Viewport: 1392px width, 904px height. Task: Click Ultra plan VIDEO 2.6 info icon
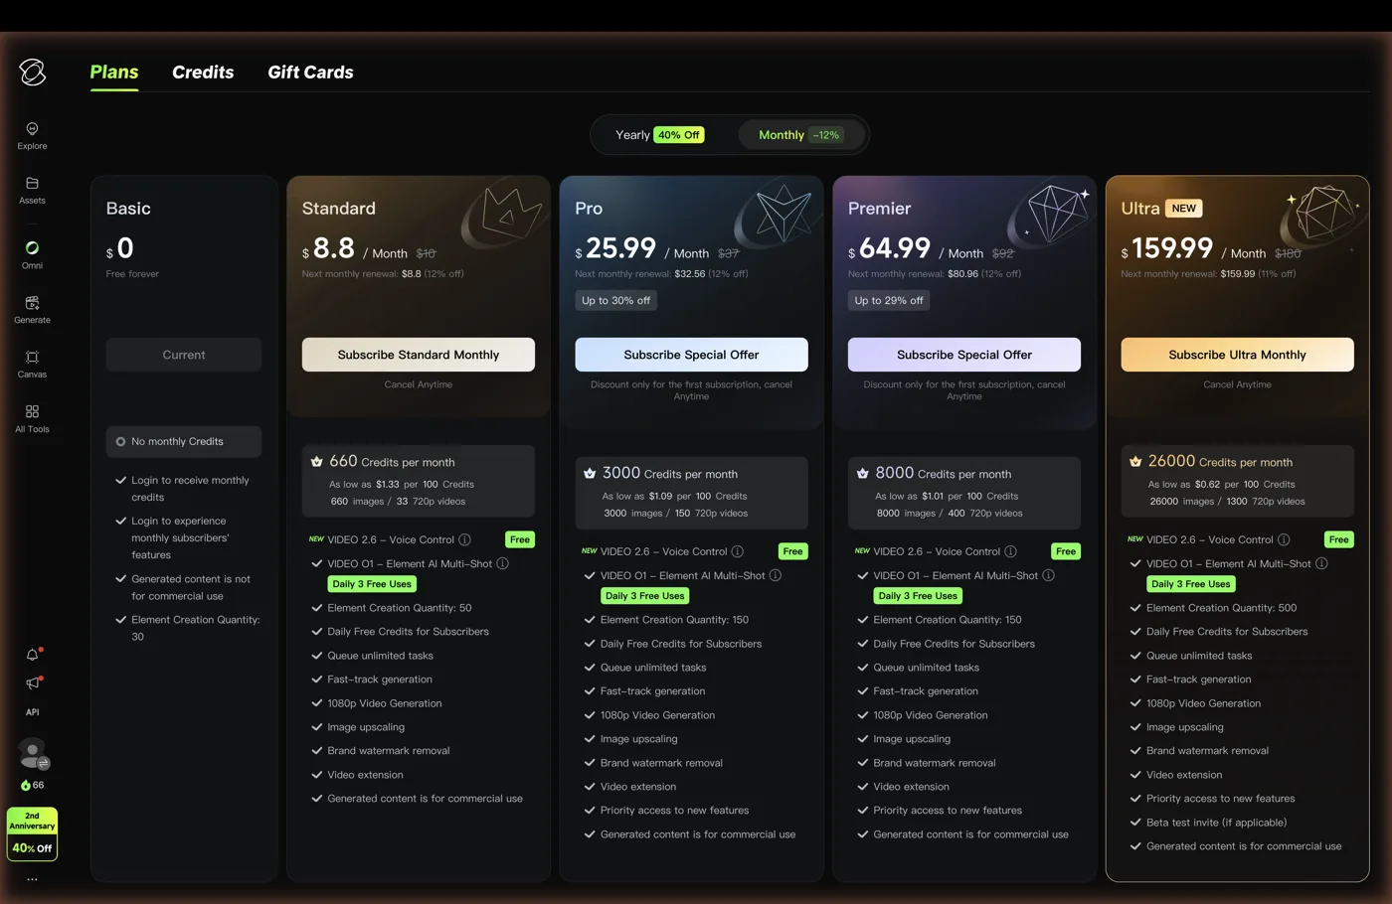coord(1284,539)
